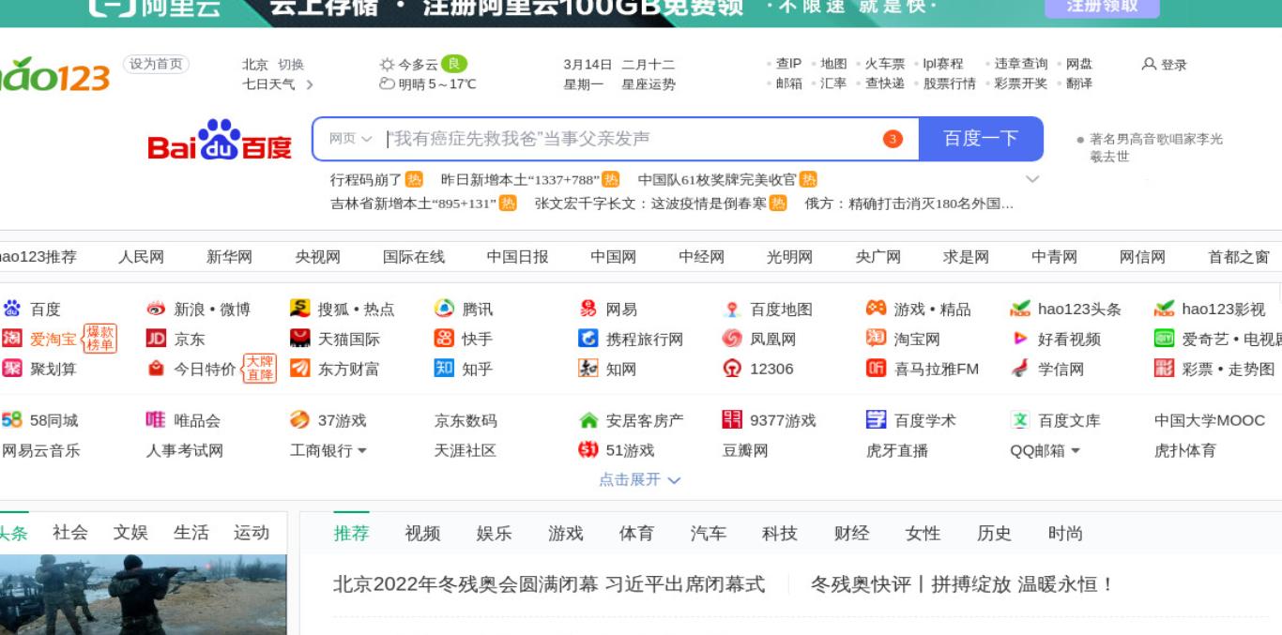Viewport: 1282px width, 635px height.
Task: Open the 爱奇艺 green icon
Action: 1165,340
